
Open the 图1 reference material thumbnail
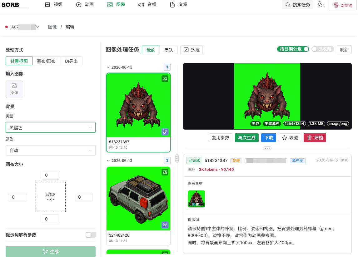coord(196,199)
